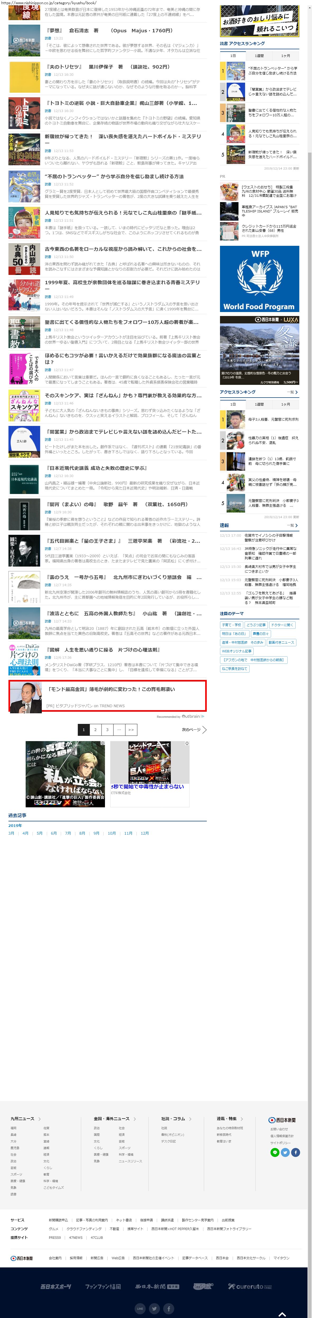Expand the 九州ニュース footer section arrow
312x1318 pixels.
[39, 1119]
